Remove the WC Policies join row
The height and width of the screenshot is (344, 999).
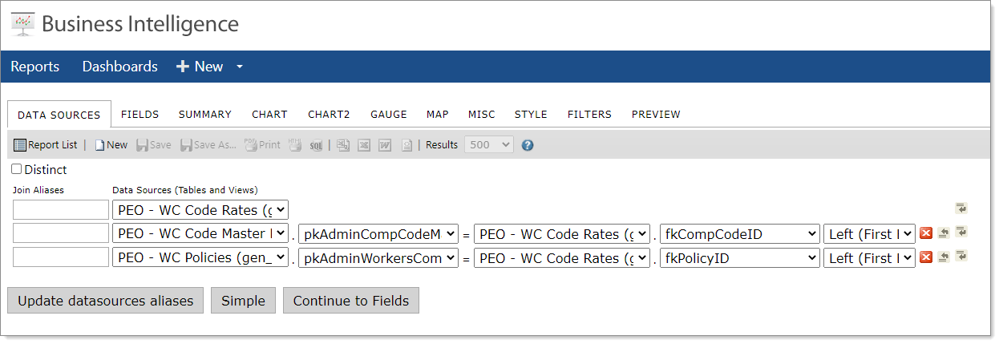pos(926,257)
